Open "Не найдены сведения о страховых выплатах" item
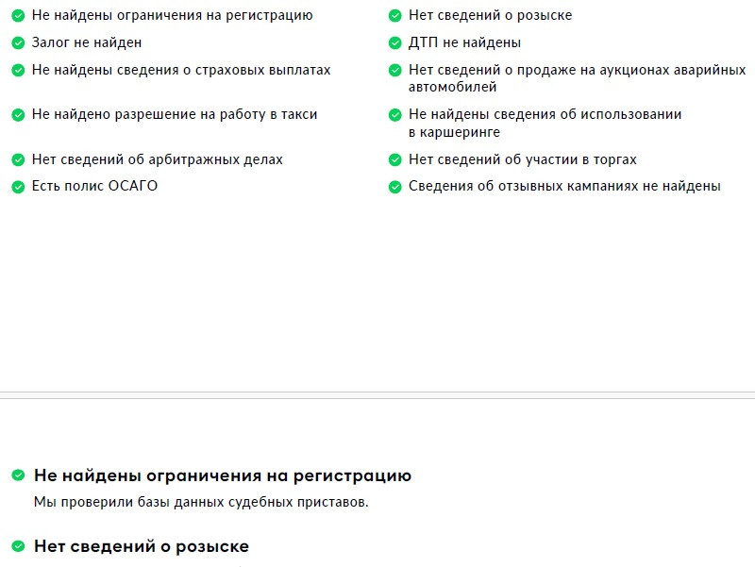The image size is (755, 567). click(x=181, y=70)
